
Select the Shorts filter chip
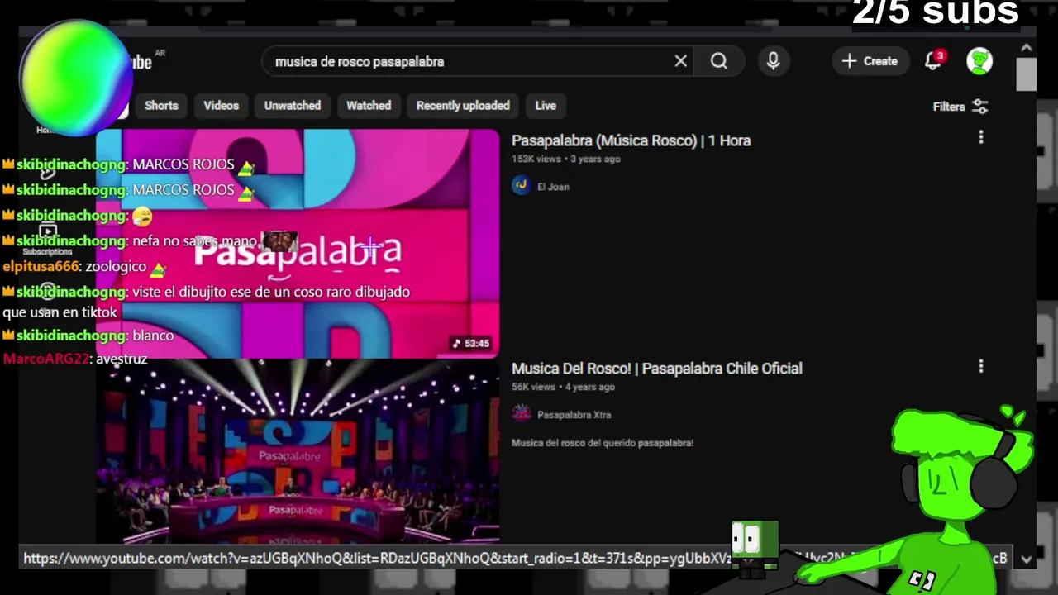pos(161,106)
